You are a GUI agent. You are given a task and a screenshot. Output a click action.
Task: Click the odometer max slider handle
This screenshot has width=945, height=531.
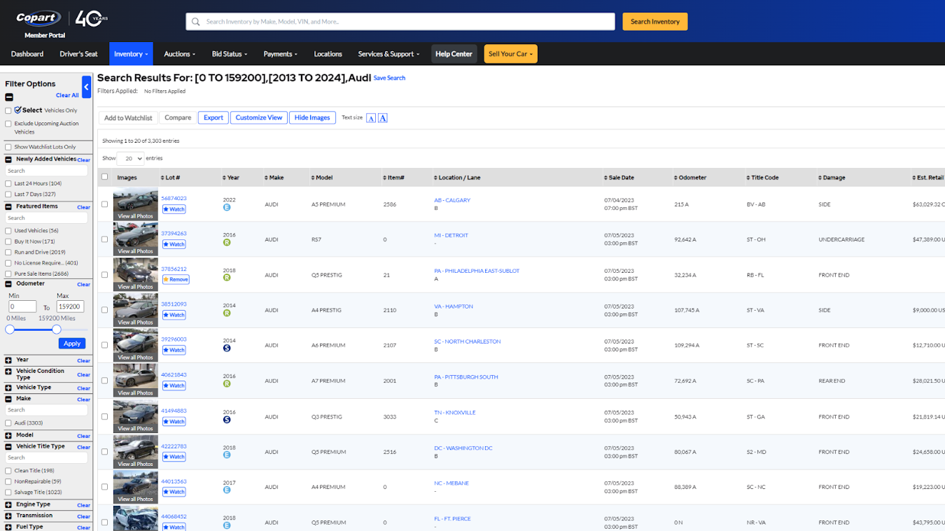[x=57, y=330]
